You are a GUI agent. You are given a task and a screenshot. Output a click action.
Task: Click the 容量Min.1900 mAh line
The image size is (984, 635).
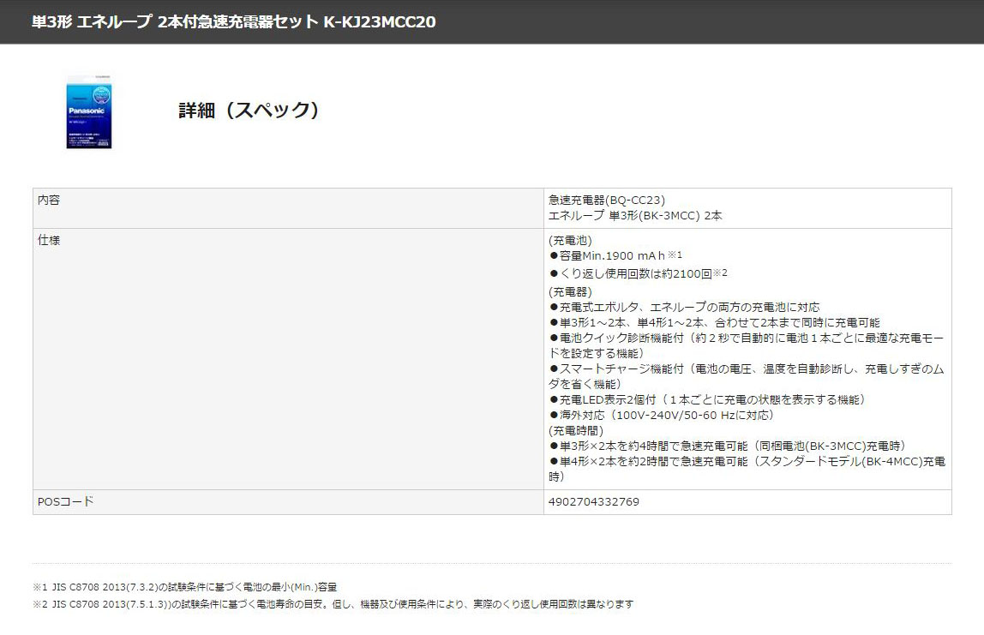tap(615, 255)
